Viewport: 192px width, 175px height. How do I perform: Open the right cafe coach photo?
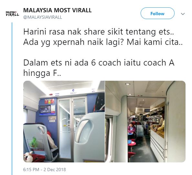coord(145,121)
